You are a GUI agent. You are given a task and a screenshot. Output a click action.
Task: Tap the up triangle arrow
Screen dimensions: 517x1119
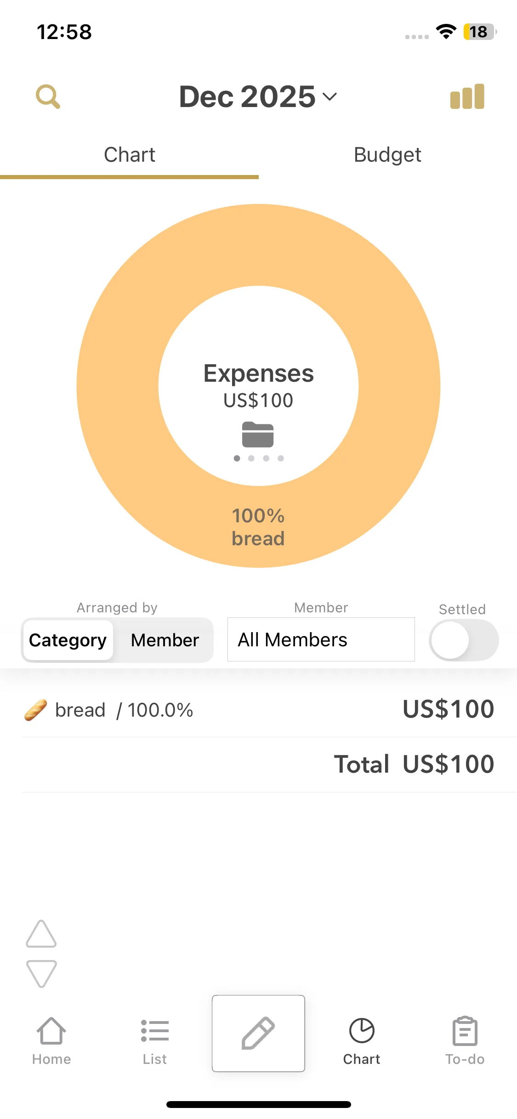point(41,934)
